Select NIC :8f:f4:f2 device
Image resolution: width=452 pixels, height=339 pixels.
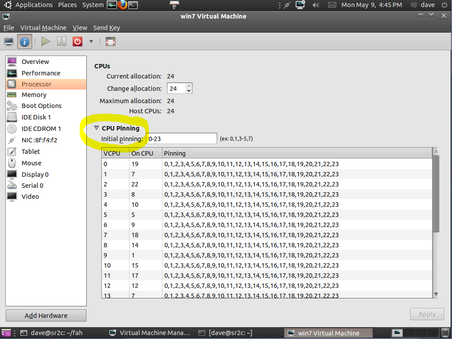tap(46, 140)
